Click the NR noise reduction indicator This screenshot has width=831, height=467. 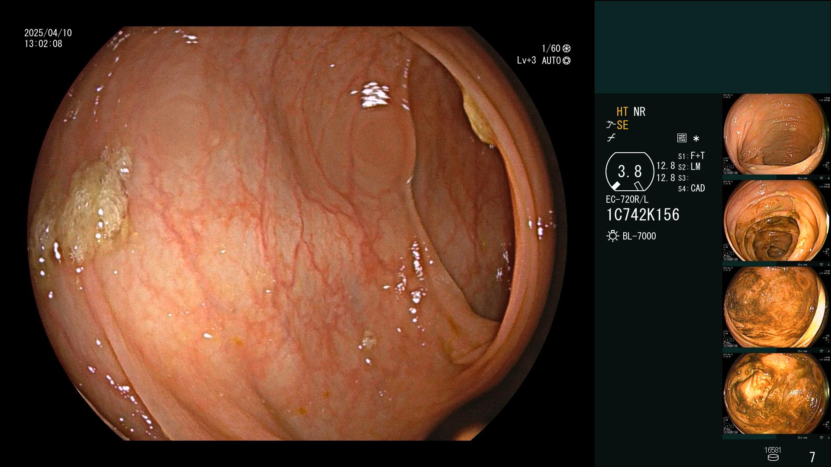click(639, 112)
